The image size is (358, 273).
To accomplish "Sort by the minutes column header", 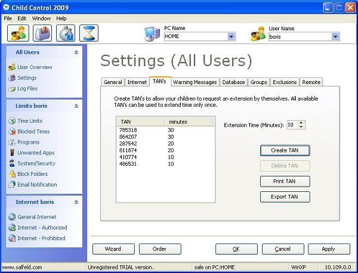I will (189, 122).
